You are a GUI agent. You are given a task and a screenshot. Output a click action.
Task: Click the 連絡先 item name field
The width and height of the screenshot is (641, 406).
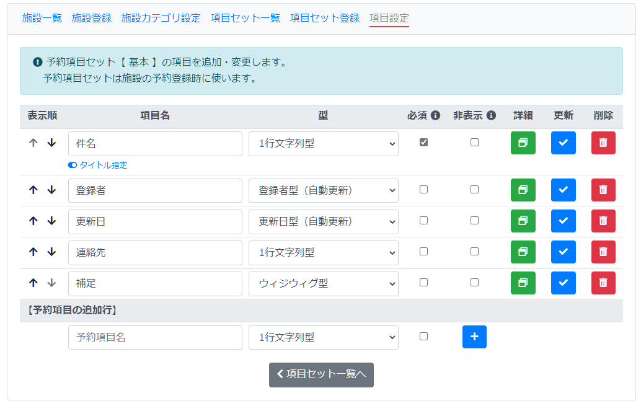pyautogui.click(x=156, y=253)
